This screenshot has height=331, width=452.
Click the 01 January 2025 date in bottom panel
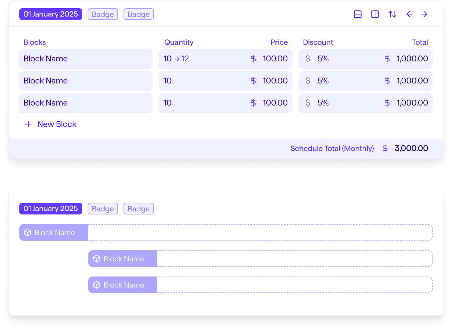coord(51,209)
